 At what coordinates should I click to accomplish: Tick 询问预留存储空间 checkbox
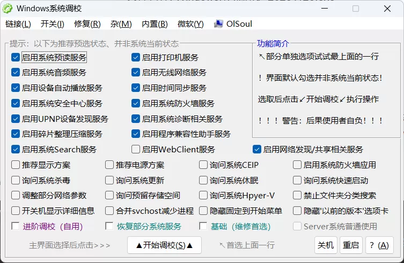coord(109,195)
